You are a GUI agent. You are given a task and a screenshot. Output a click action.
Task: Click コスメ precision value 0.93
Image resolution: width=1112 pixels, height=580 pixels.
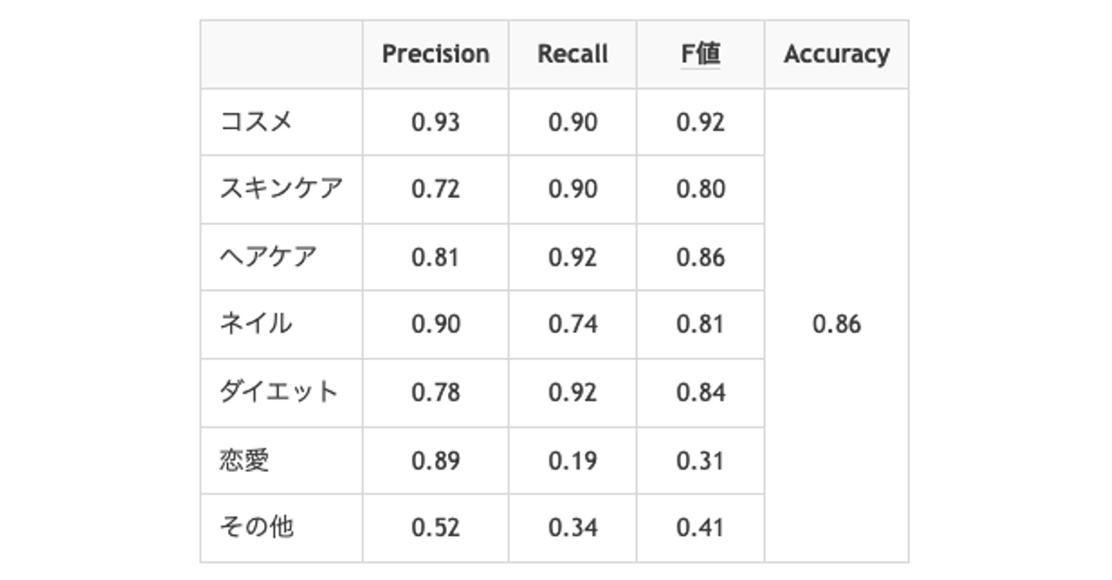click(x=436, y=123)
